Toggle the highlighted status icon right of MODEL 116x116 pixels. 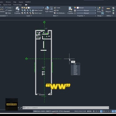(101, 111)
